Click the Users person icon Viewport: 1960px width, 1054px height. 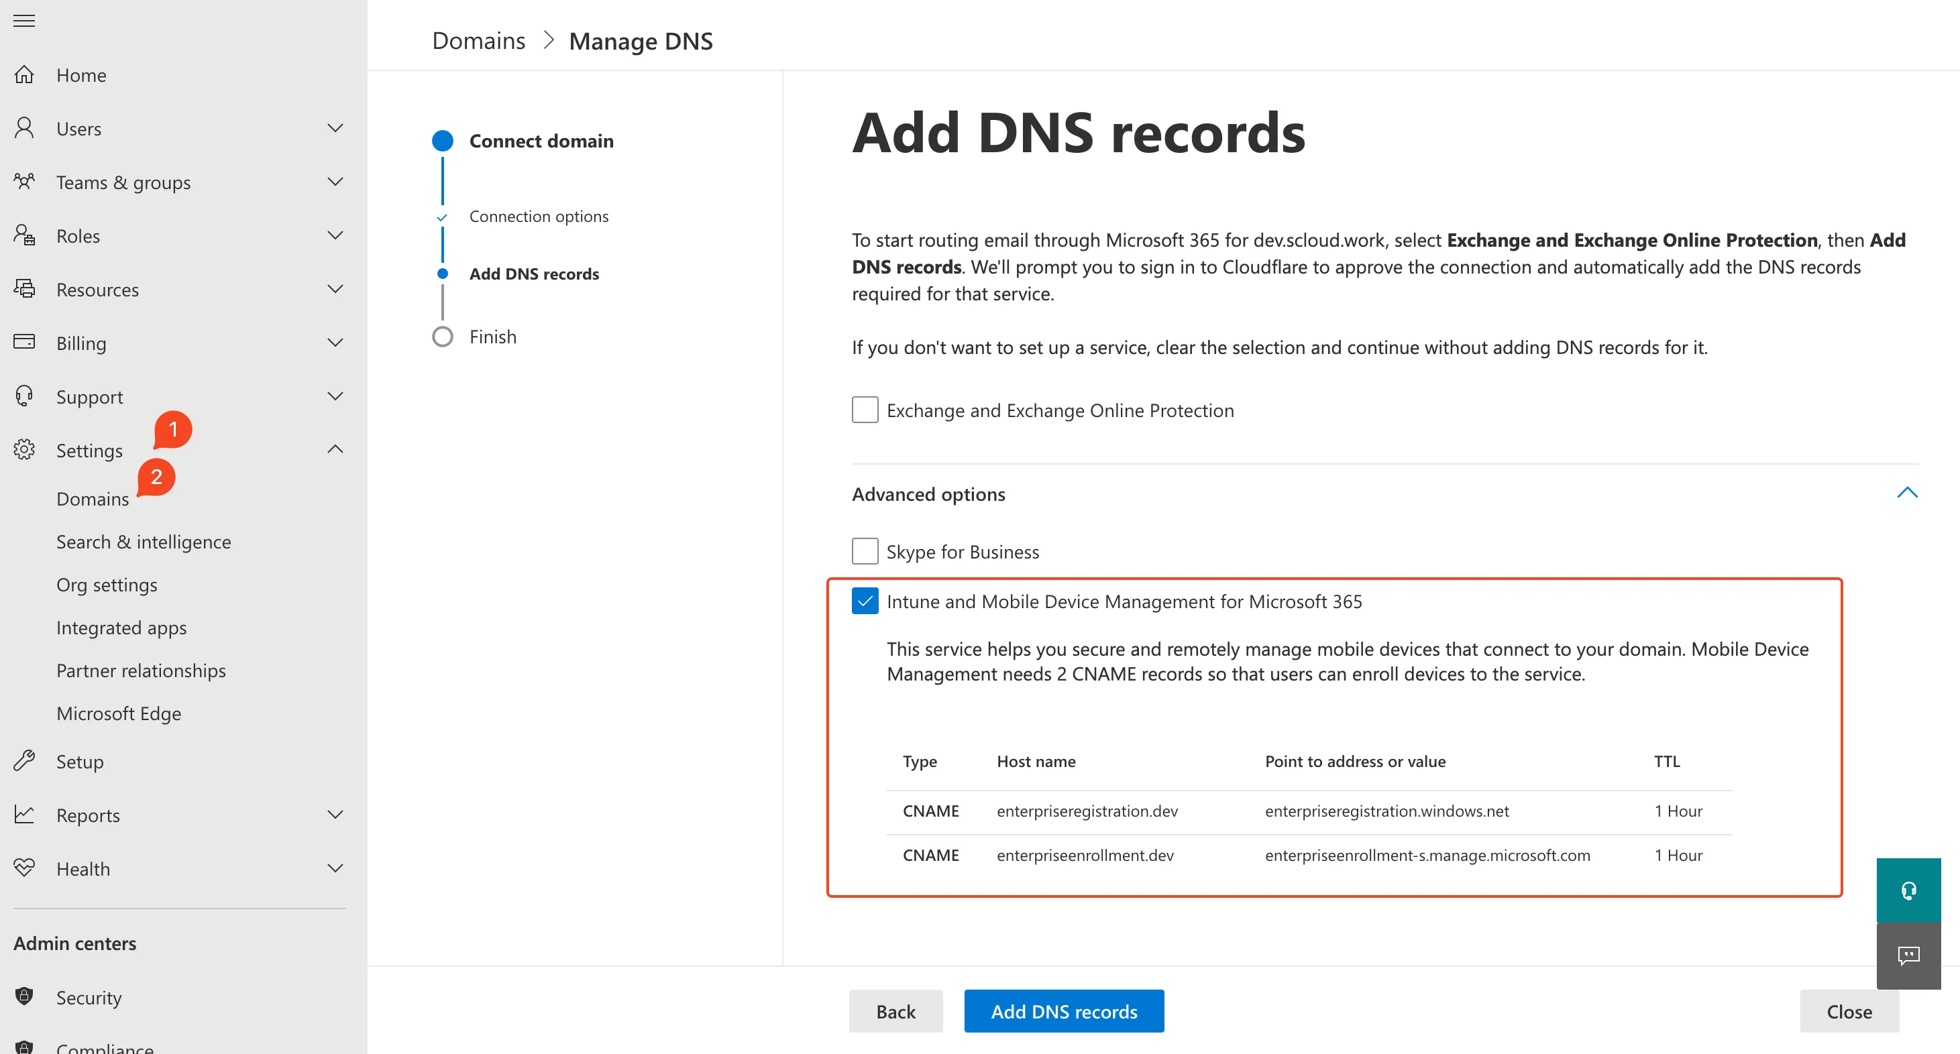[x=24, y=128]
